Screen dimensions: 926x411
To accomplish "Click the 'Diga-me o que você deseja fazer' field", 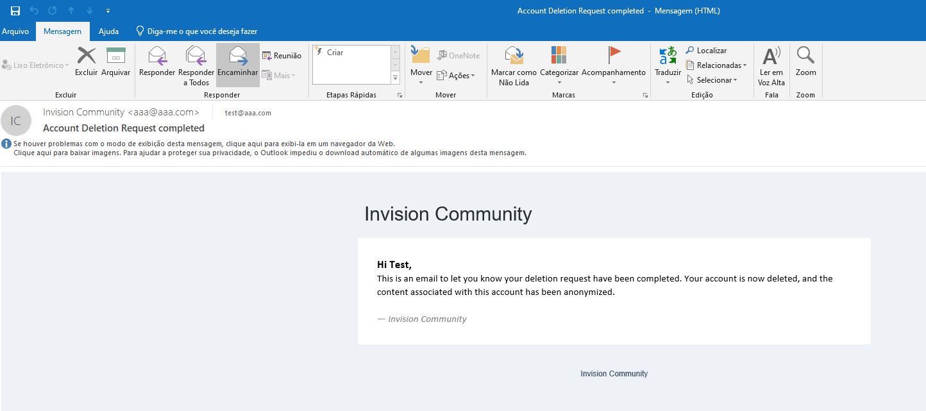I will 197,31.
